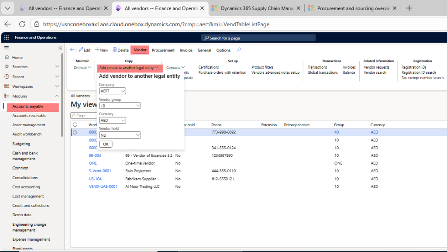Viewport: 447px width, 252px height.
Task: Expand the Favorites section in sidebar
Action: (x=57, y=67)
